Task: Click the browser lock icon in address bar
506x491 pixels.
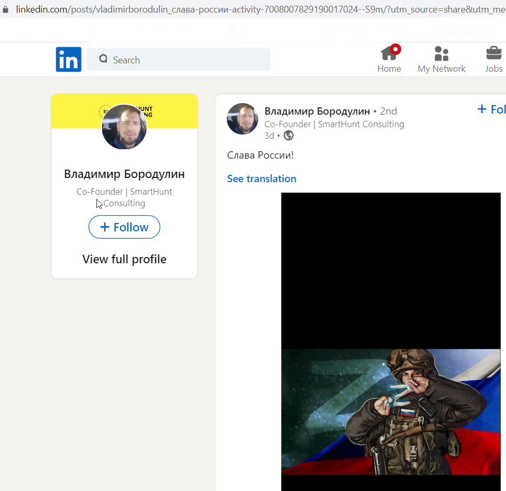Action: [5, 9]
